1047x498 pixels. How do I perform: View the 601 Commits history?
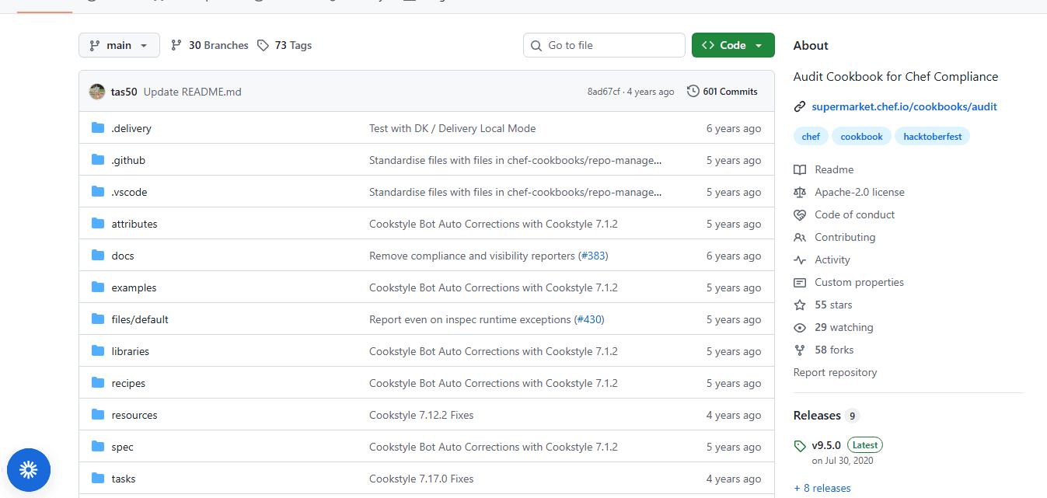(722, 92)
